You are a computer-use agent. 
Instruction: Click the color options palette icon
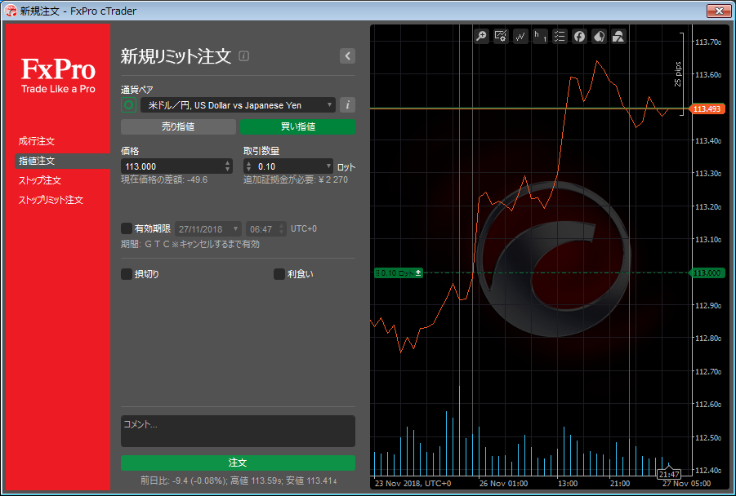click(x=599, y=36)
